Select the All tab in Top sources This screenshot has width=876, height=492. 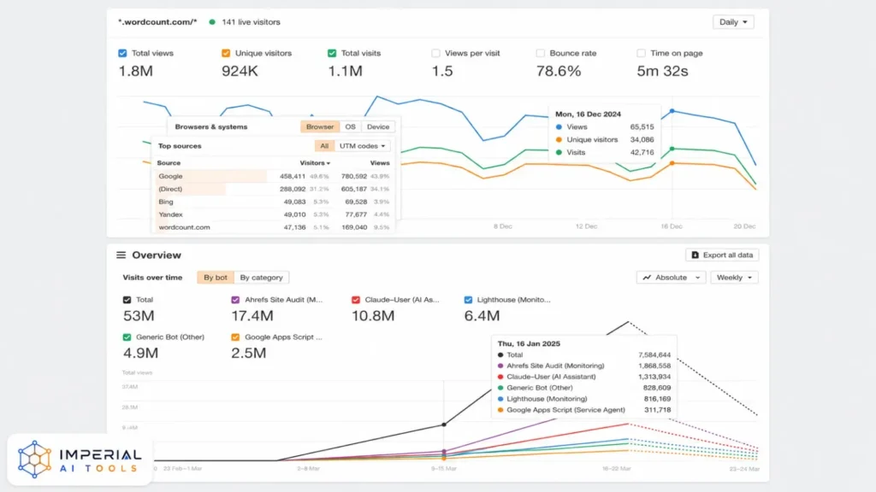[x=324, y=145]
